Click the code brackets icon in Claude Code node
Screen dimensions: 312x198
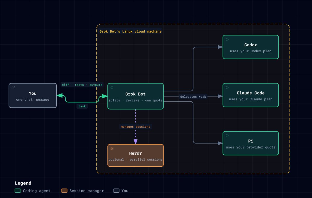click(x=227, y=88)
